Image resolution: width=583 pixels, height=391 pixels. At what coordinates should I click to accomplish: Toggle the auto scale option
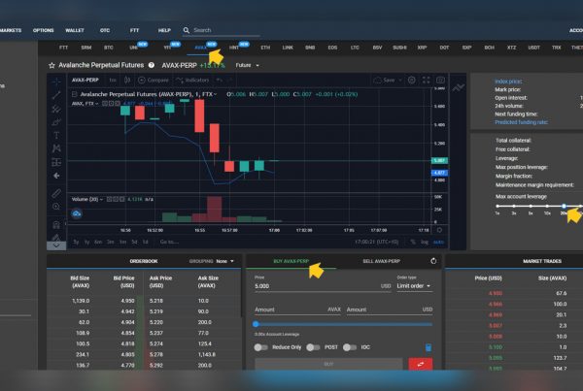pyautogui.click(x=438, y=242)
